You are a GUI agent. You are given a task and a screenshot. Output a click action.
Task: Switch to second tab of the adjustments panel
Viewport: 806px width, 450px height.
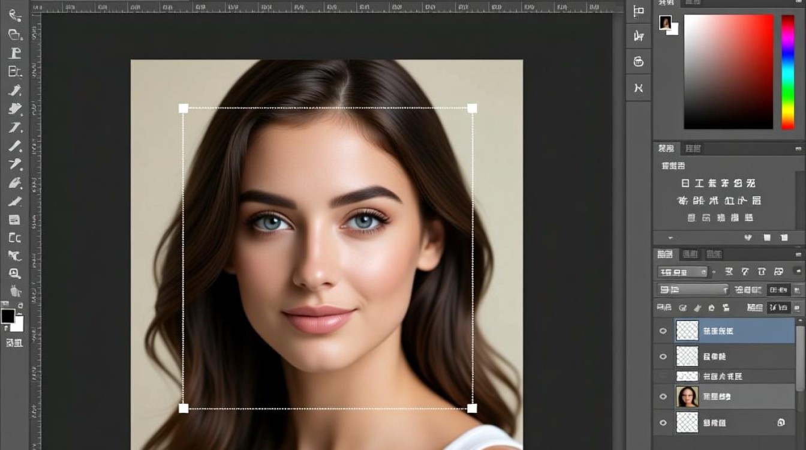click(693, 148)
